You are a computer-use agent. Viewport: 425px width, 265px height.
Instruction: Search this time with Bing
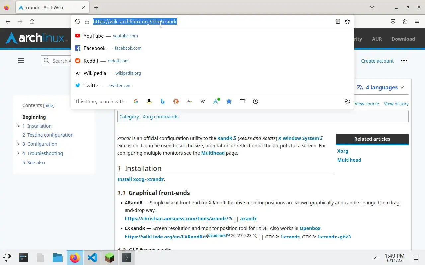click(163, 101)
